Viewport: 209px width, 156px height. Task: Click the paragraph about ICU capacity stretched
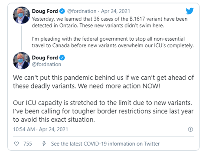(x=103, y=111)
